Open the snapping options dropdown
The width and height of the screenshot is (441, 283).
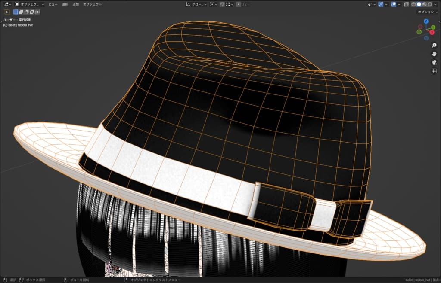click(230, 4)
